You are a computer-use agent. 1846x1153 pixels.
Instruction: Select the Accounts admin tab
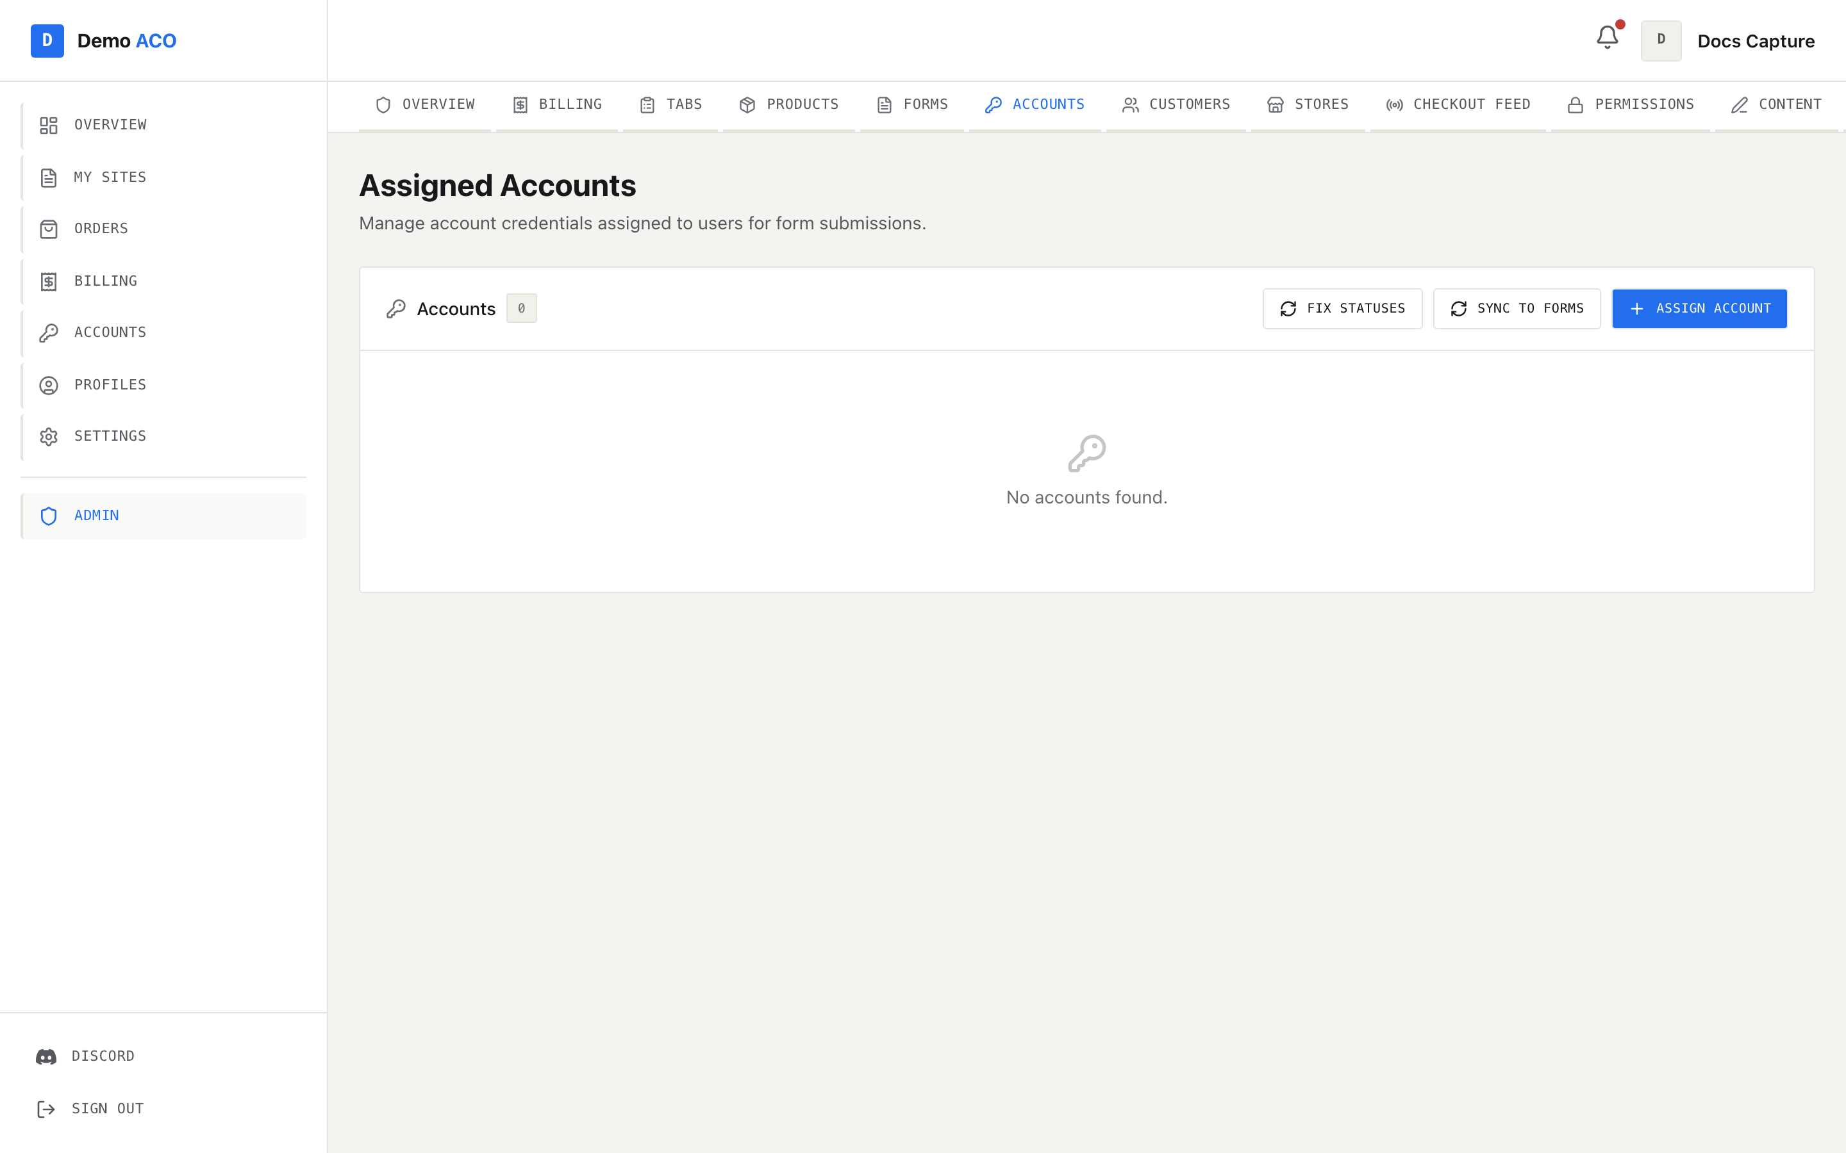1035,105
